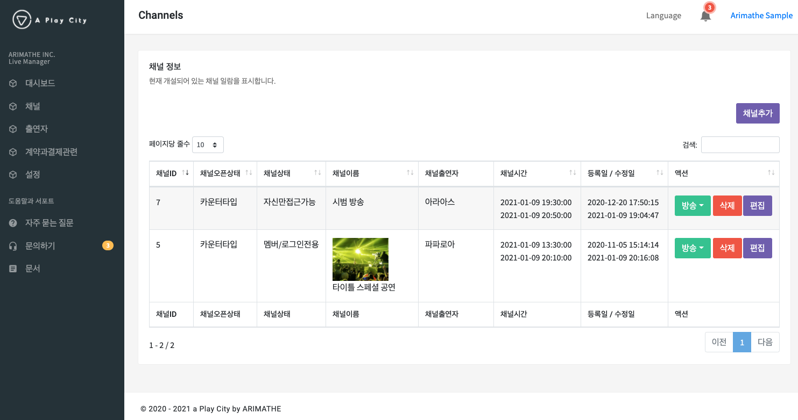Click the 출연자 cube icon in sidebar
798x420 pixels.
click(x=13, y=129)
